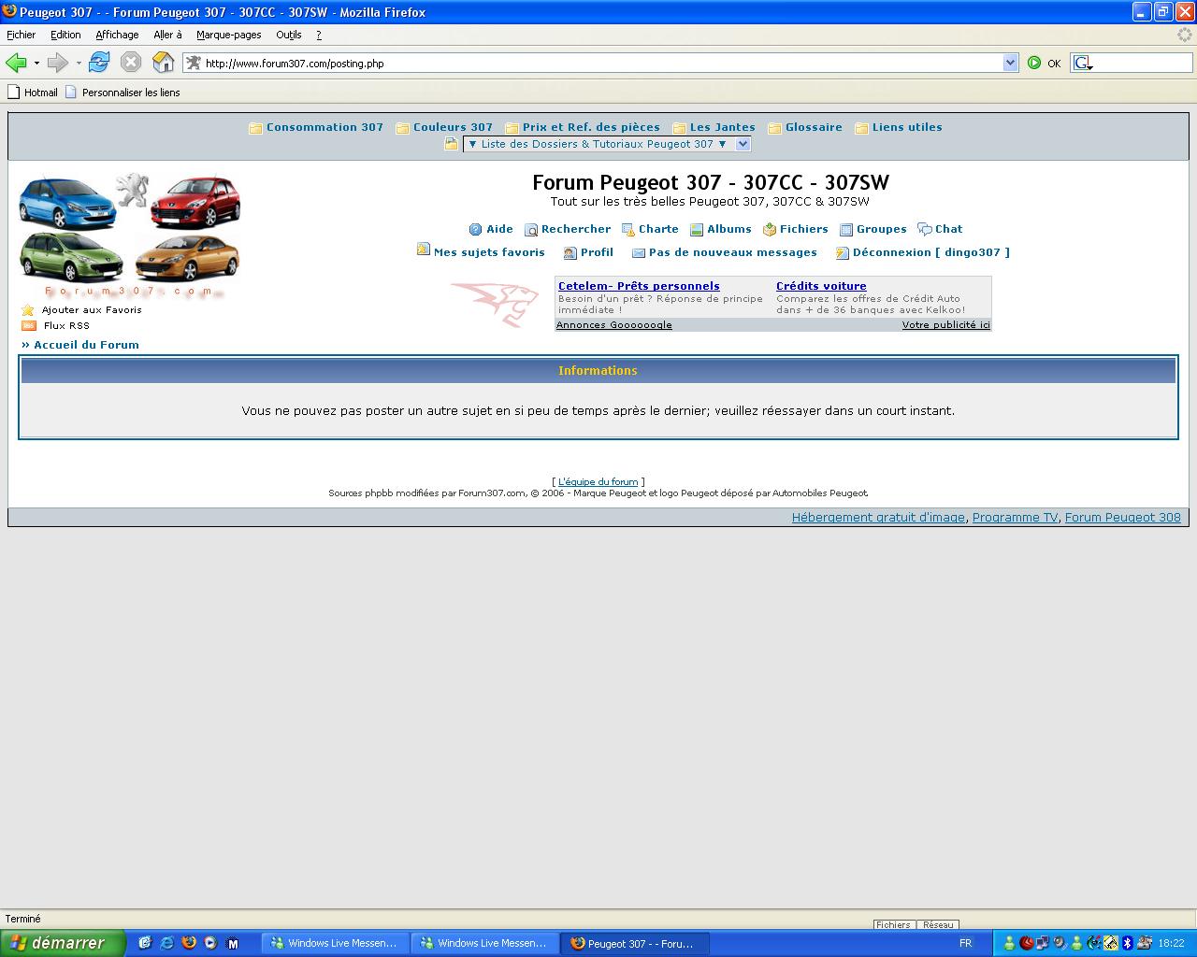Open the Google search engine selector
The image size is (1197, 957).
[x=1083, y=63]
